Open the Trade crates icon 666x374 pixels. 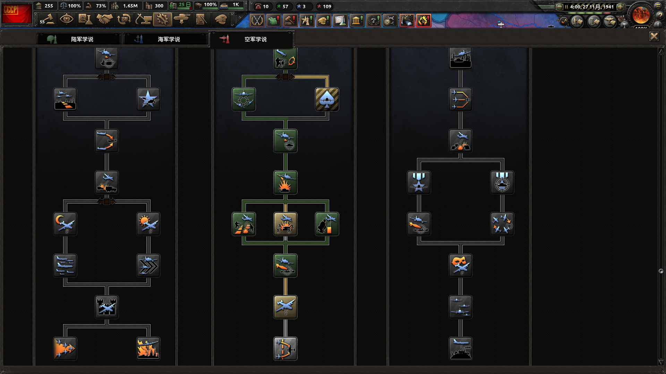(x=124, y=19)
